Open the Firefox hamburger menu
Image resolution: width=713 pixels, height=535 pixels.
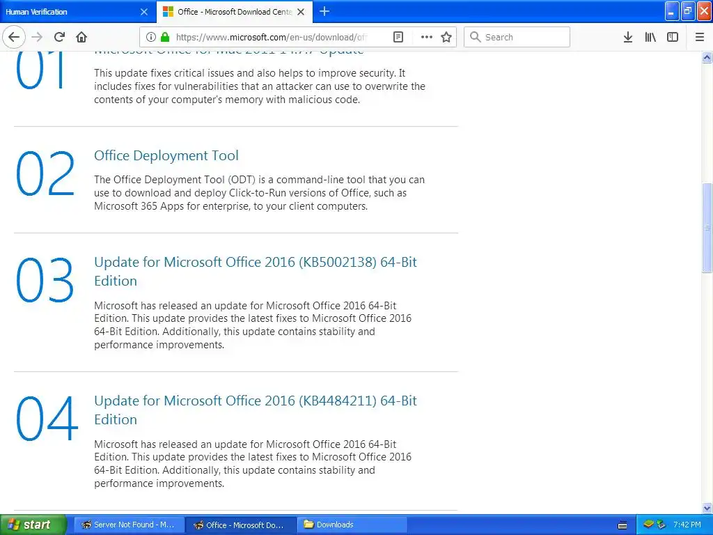(700, 37)
